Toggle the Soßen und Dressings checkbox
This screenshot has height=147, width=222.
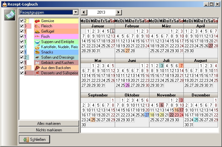pos(21,57)
